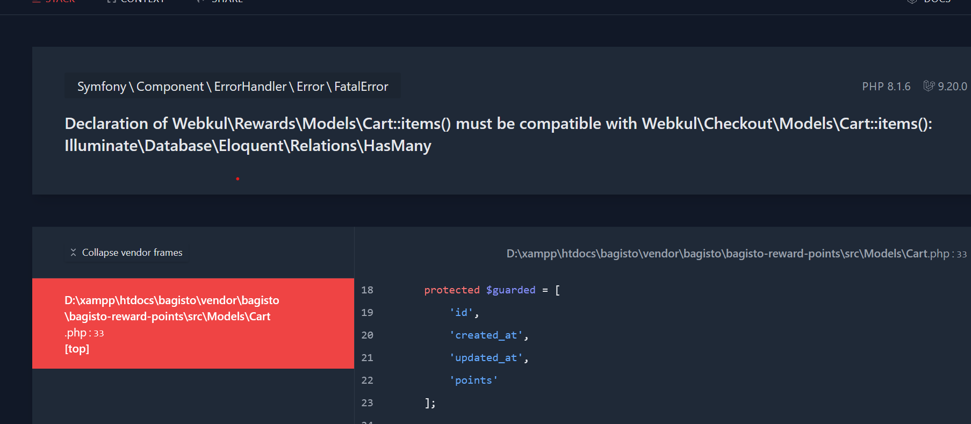Open the Cart.php file path link above code
The width and height of the screenshot is (971, 424).
(x=736, y=254)
